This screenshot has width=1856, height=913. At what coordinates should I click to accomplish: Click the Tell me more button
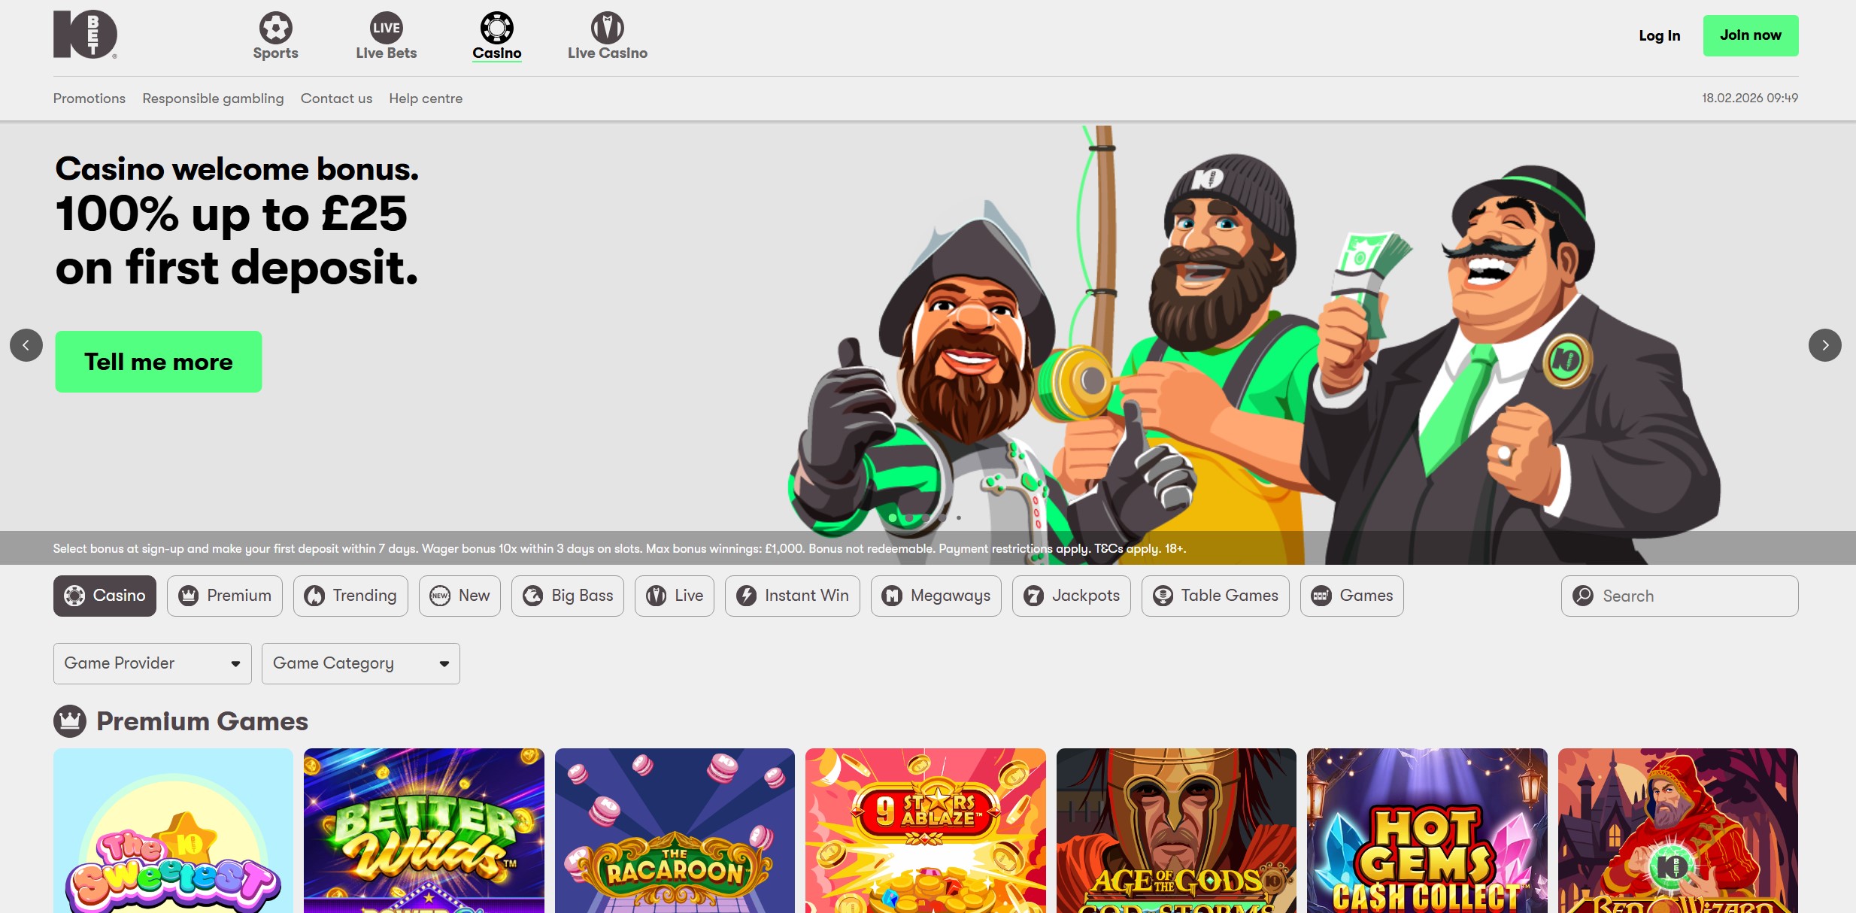click(x=159, y=362)
